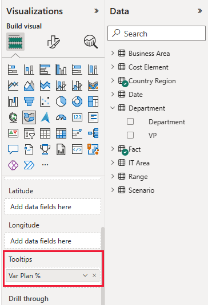Select the line chart visual
Image resolution: width=208 pixels, height=305 pixels.
[13, 86]
